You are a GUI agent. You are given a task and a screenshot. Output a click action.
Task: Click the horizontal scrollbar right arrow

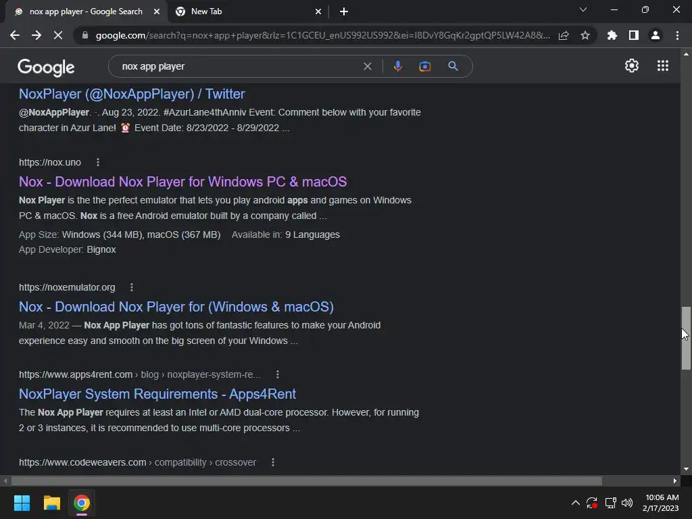(x=675, y=480)
